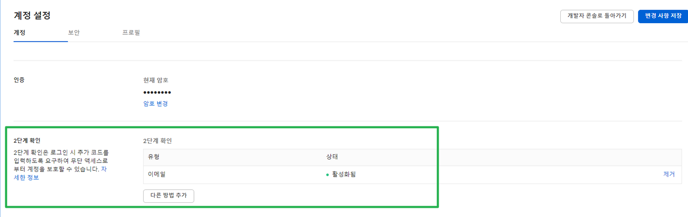Click the 상태 column header
The width and height of the screenshot is (688, 217).
[332, 157]
